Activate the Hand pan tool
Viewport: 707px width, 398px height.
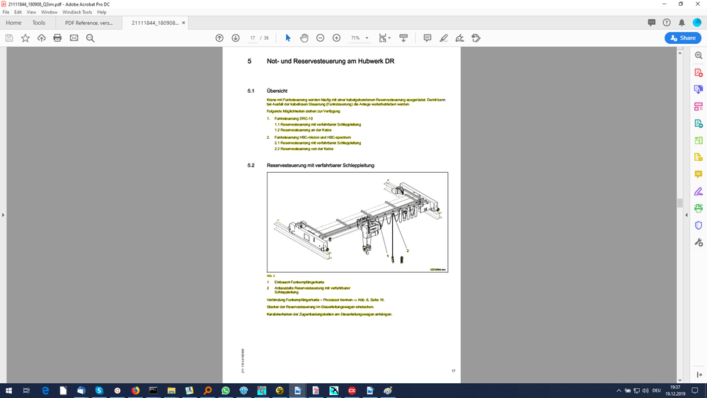[304, 38]
